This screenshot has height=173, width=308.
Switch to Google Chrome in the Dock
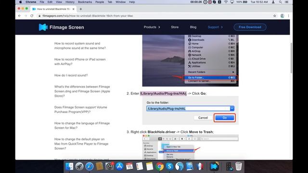[x=159, y=166]
